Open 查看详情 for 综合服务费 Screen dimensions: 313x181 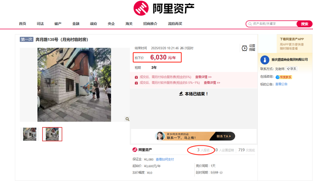click(203, 77)
